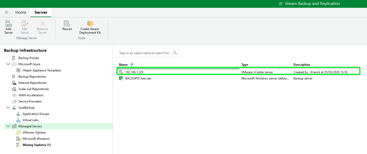The height and width of the screenshot is (154, 367).
Task: Click the Missing Updates warning icon
Action: click(18, 145)
